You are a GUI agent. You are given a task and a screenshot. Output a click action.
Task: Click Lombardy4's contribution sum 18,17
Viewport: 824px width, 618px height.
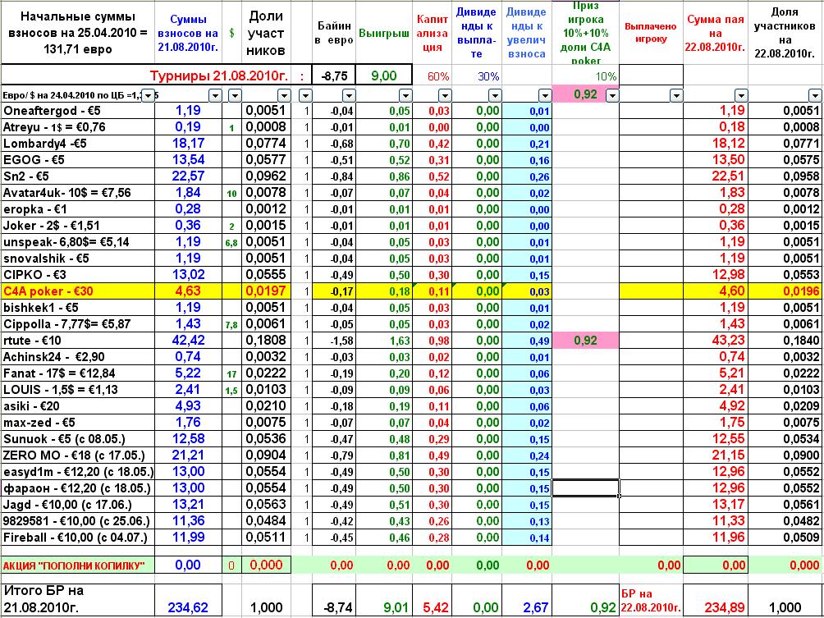189,144
